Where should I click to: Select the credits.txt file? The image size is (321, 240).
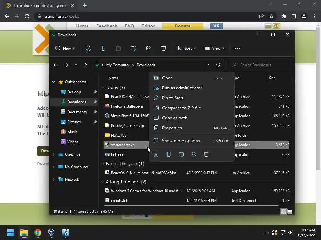(x=119, y=201)
